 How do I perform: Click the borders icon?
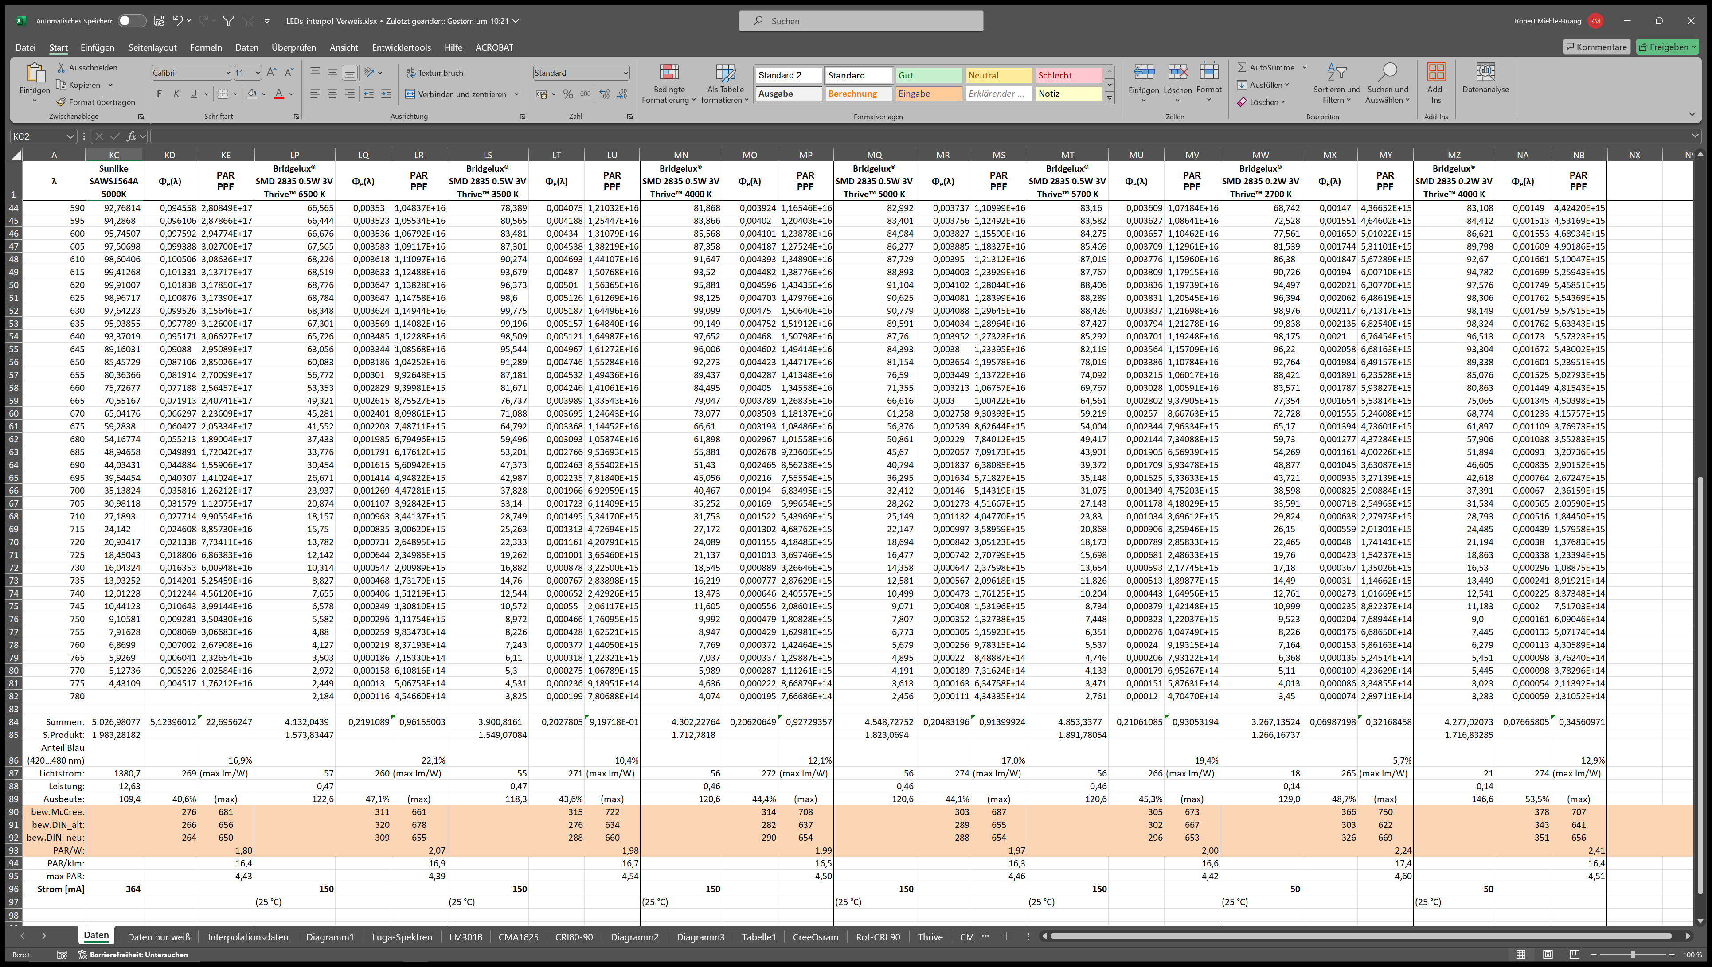coord(223,94)
